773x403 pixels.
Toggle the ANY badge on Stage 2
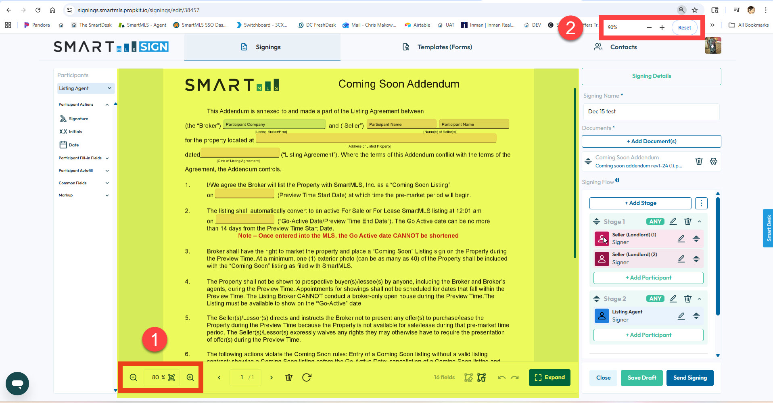655,299
